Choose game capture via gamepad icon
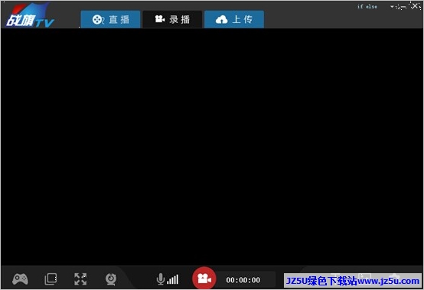The width and height of the screenshot is (424, 290). pyautogui.click(x=20, y=279)
